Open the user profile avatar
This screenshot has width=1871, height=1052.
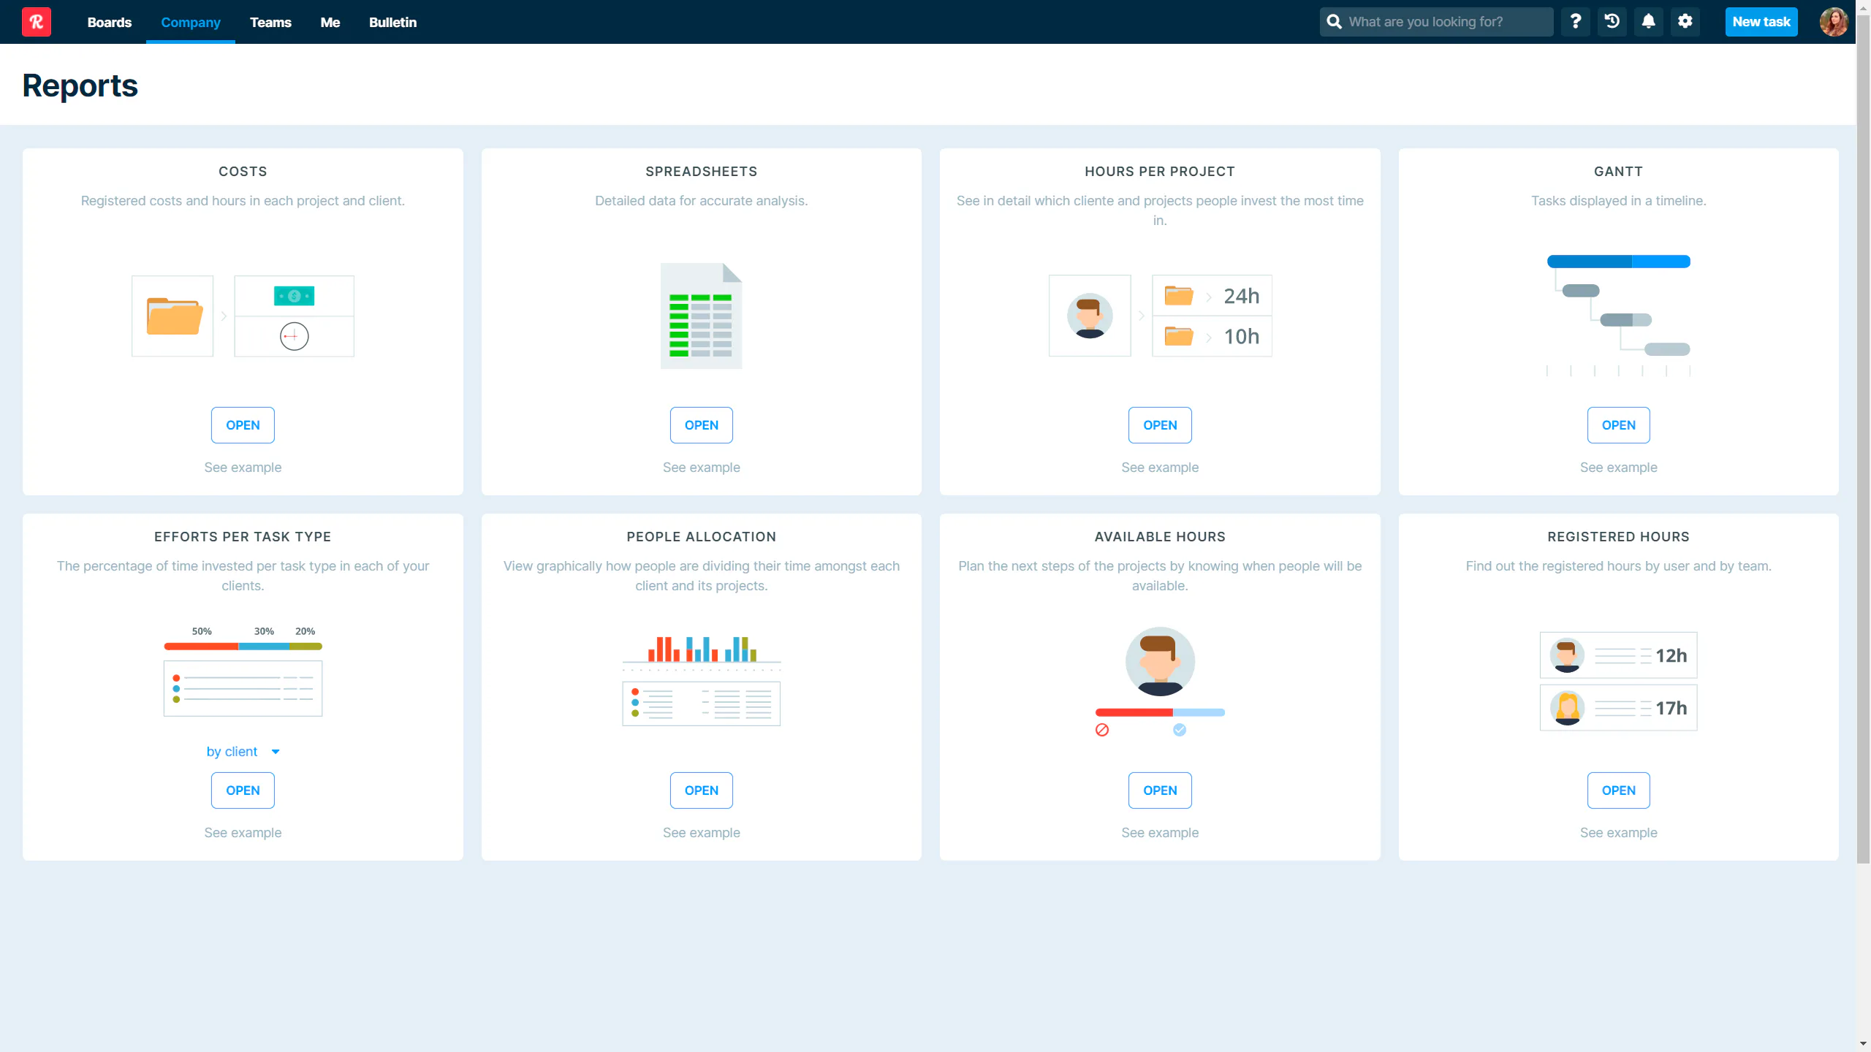1834,22
